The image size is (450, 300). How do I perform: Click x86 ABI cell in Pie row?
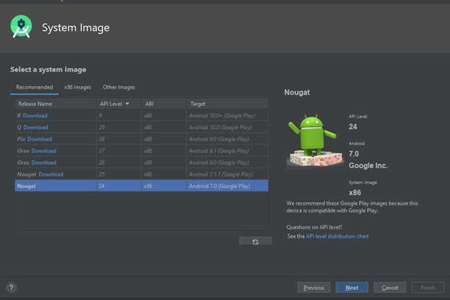(x=164, y=139)
